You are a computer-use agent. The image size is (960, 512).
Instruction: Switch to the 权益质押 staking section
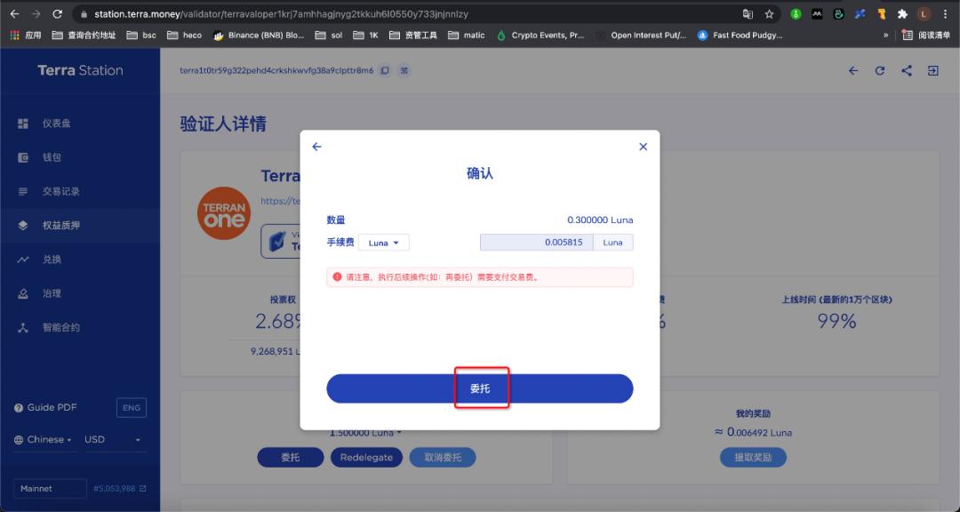click(x=59, y=225)
